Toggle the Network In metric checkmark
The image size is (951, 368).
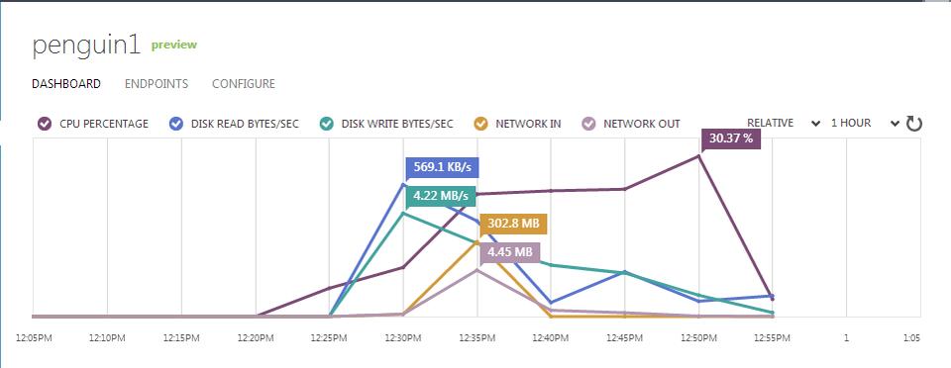point(481,124)
